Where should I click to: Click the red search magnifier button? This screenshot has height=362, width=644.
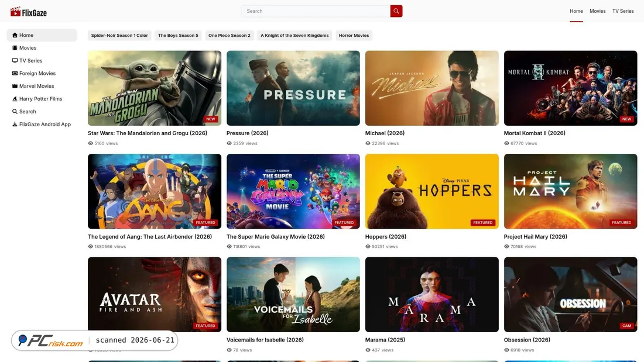click(396, 11)
